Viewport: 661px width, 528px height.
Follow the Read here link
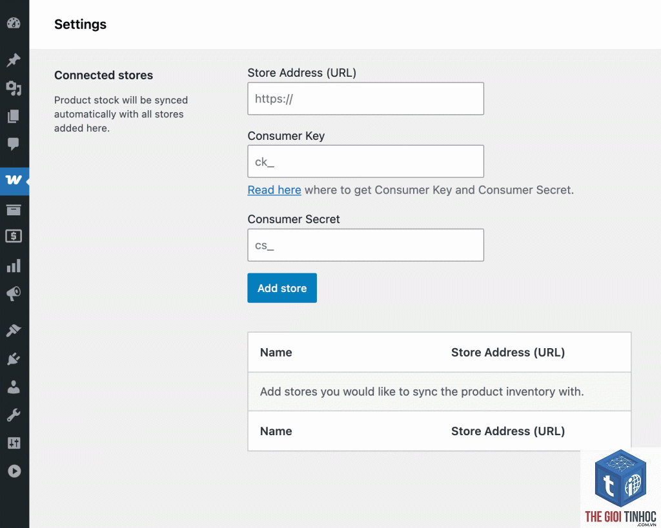tap(274, 190)
